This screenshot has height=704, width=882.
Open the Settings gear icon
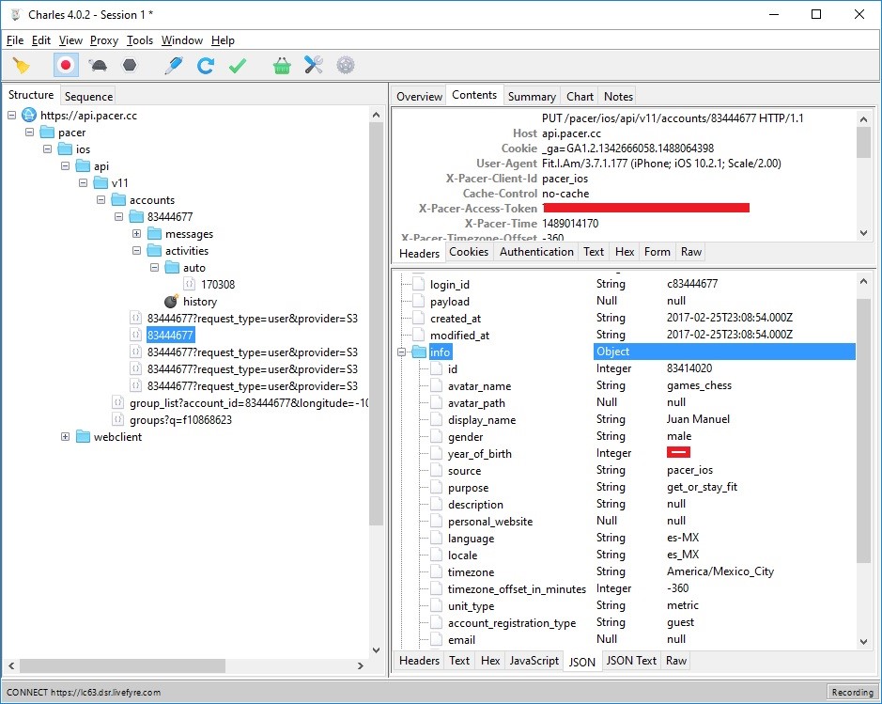point(346,66)
